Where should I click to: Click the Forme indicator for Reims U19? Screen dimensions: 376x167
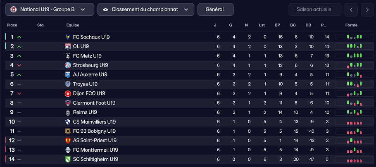point(351,112)
